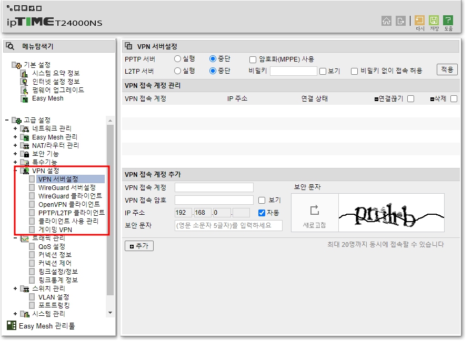Click the logout icon next to home
Screen dimensions: 472x349
coord(400,22)
